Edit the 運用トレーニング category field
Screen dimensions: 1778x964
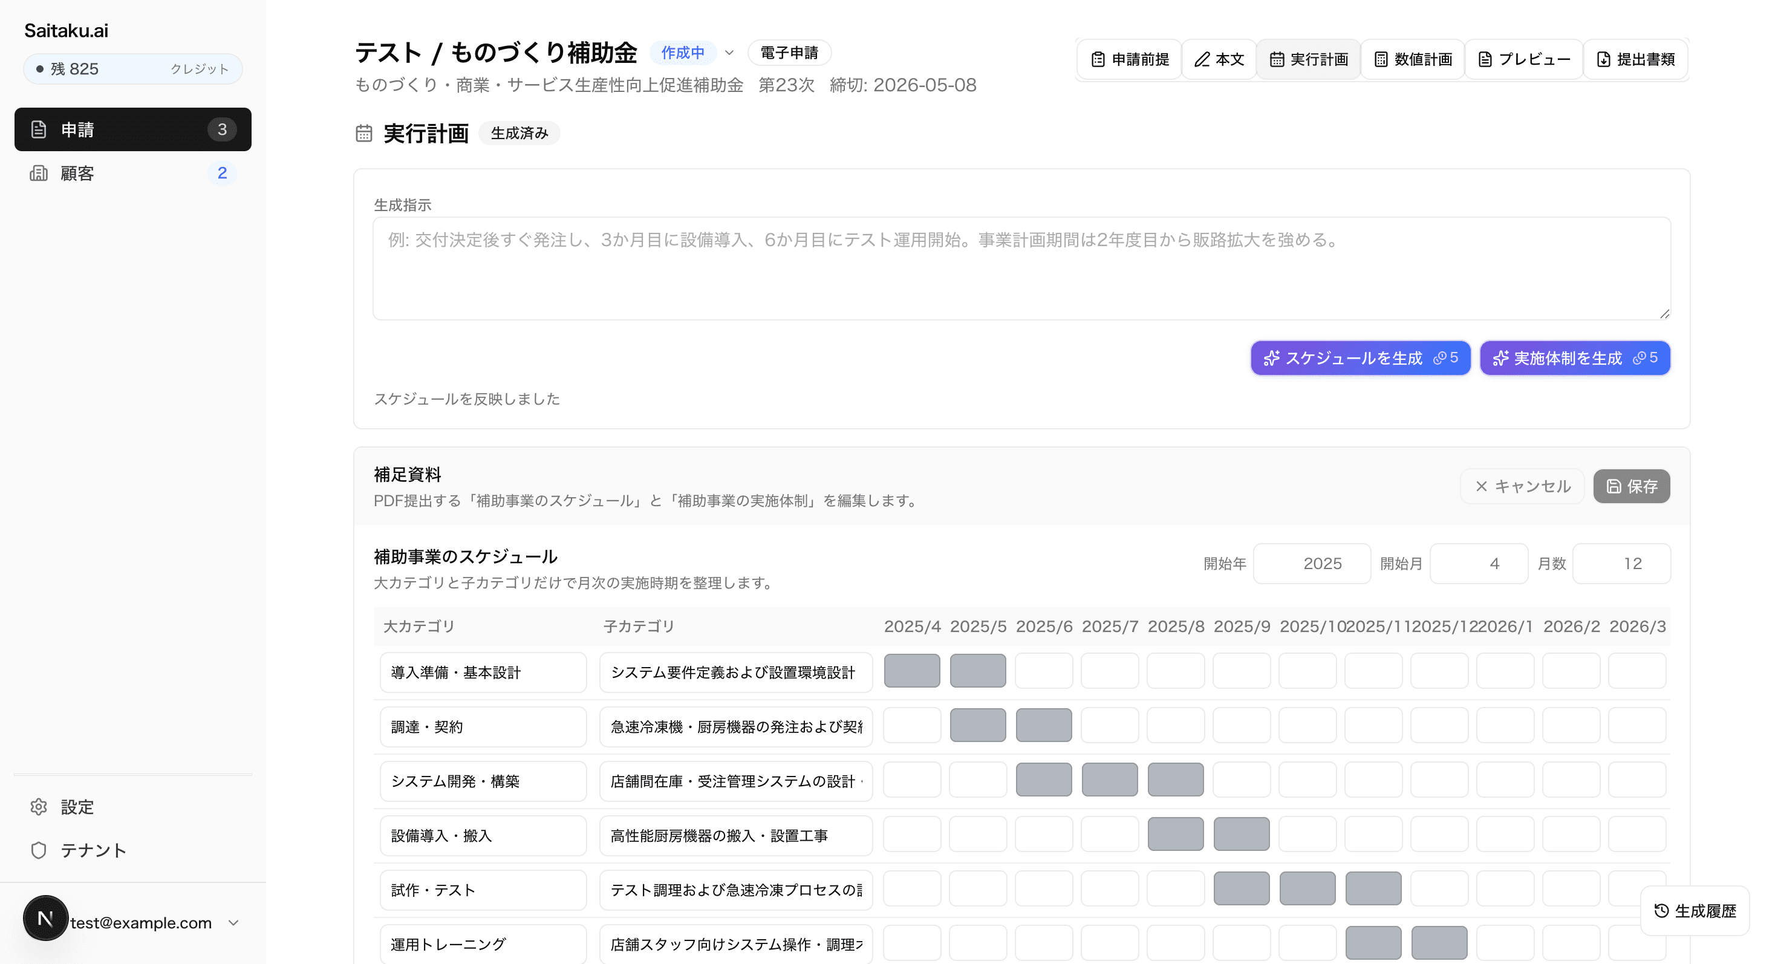point(483,944)
